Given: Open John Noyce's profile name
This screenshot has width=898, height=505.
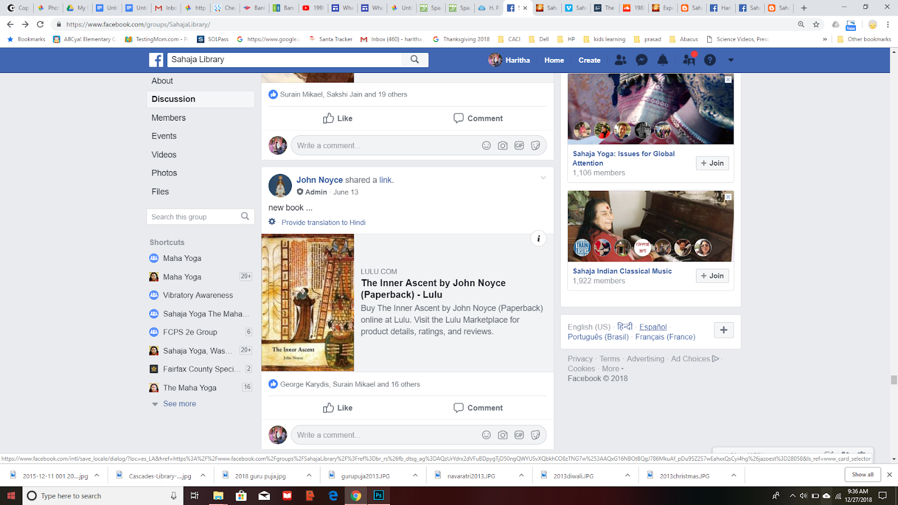Looking at the screenshot, I should [319, 180].
